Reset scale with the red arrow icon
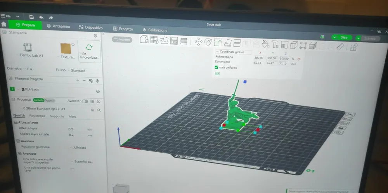 (299, 59)
